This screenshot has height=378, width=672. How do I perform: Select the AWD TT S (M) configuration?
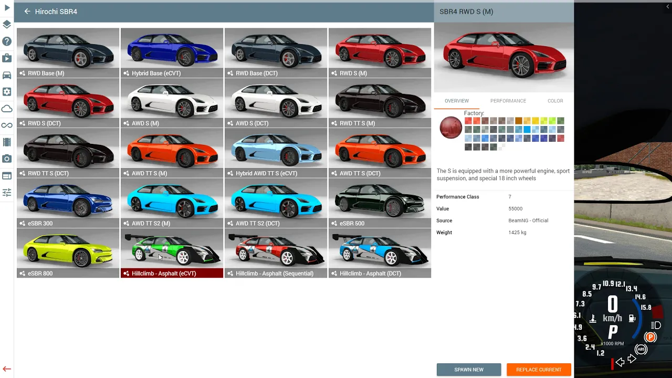pos(172,153)
